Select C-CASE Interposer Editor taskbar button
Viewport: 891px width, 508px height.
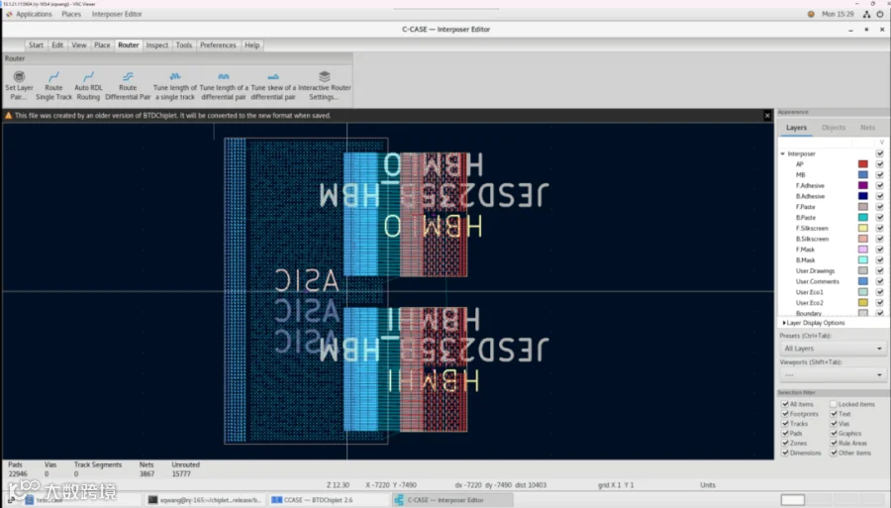pyautogui.click(x=451, y=500)
